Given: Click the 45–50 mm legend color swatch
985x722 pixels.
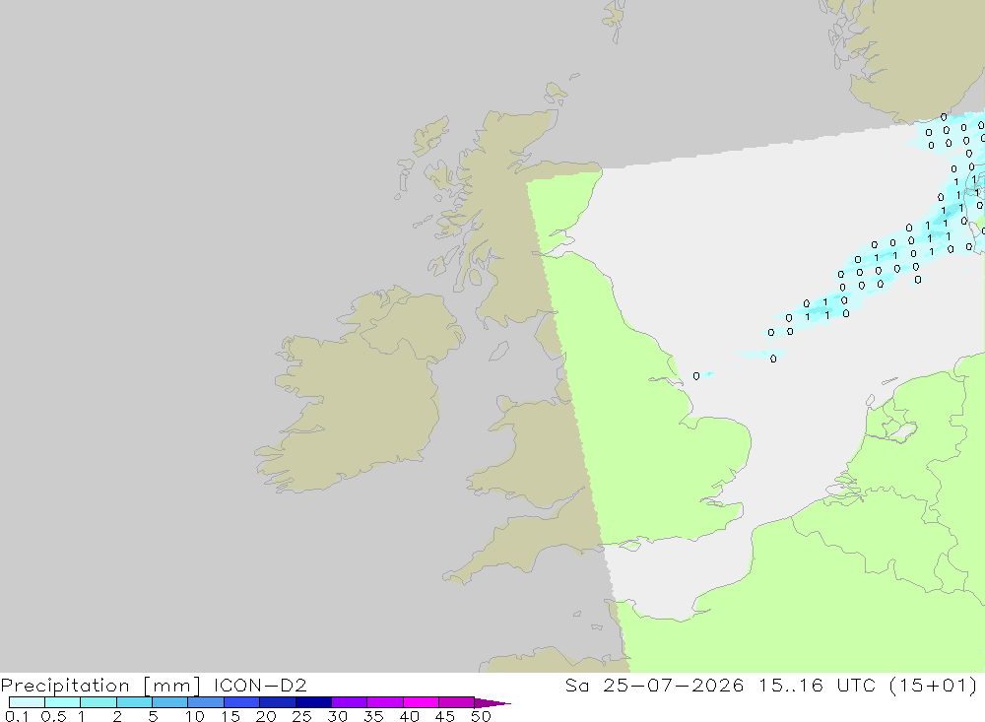Looking at the screenshot, I should tap(456, 702).
